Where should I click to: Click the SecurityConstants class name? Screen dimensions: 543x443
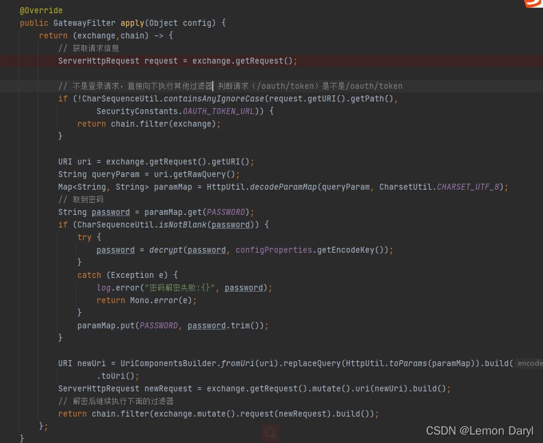click(137, 111)
